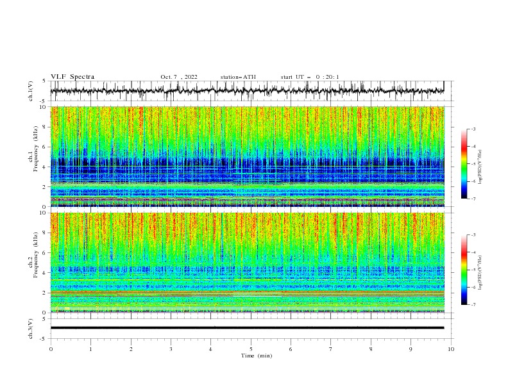Click time-axis tick label "10"
Image resolution: width=508 pixels, height=392 pixels.
click(x=451, y=349)
